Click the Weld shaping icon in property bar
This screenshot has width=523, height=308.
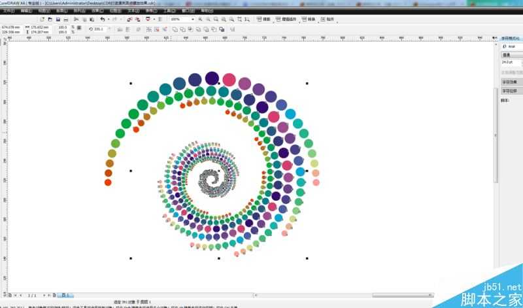[x=175, y=29]
